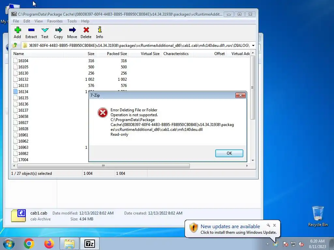Open Windows Explorer taskbar button
Screen dimensions: 334x250
pyautogui.click(x=69, y=243)
